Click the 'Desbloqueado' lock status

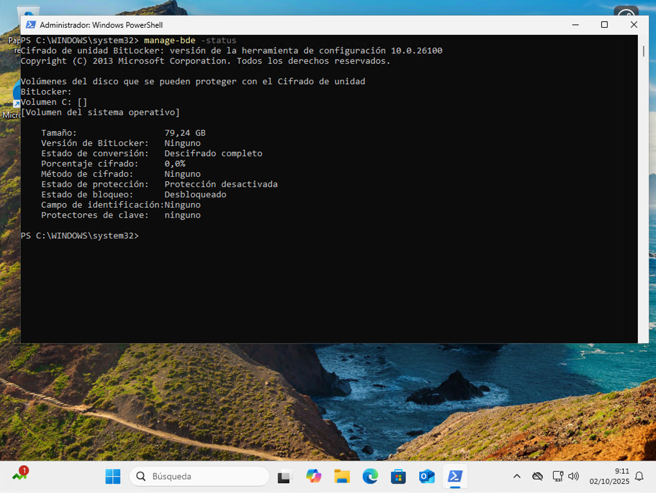tap(195, 195)
